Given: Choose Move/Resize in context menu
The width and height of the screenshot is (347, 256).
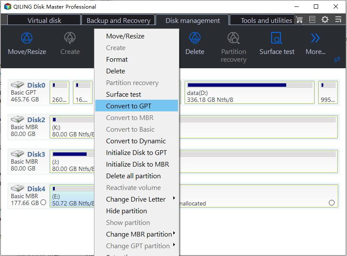Looking at the screenshot, I should coord(137,36).
